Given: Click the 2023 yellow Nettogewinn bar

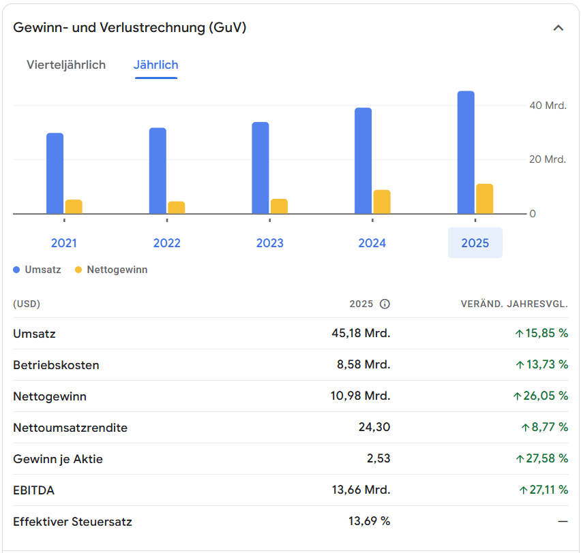Looking at the screenshot, I should (x=279, y=206).
